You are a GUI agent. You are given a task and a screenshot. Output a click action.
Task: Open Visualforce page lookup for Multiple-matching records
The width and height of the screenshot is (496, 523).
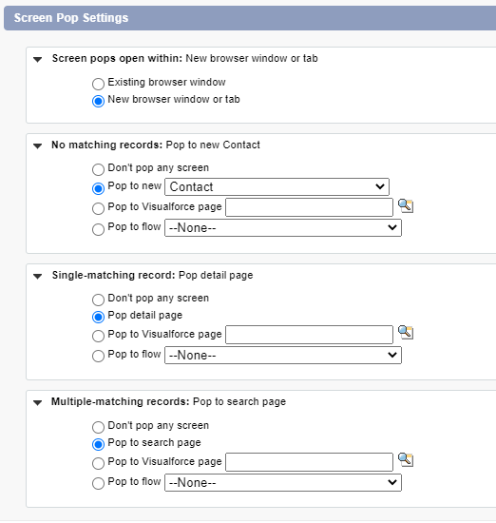tap(406, 460)
